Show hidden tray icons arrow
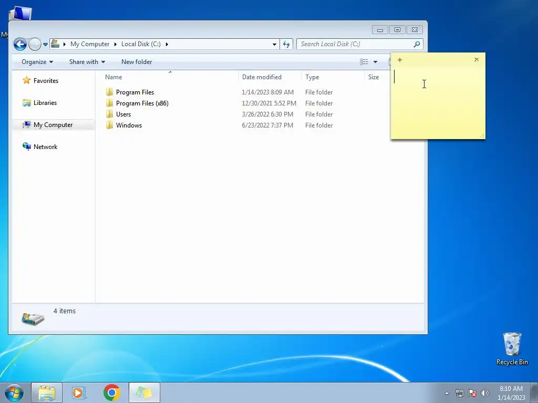538x403 pixels. (447, 393)
